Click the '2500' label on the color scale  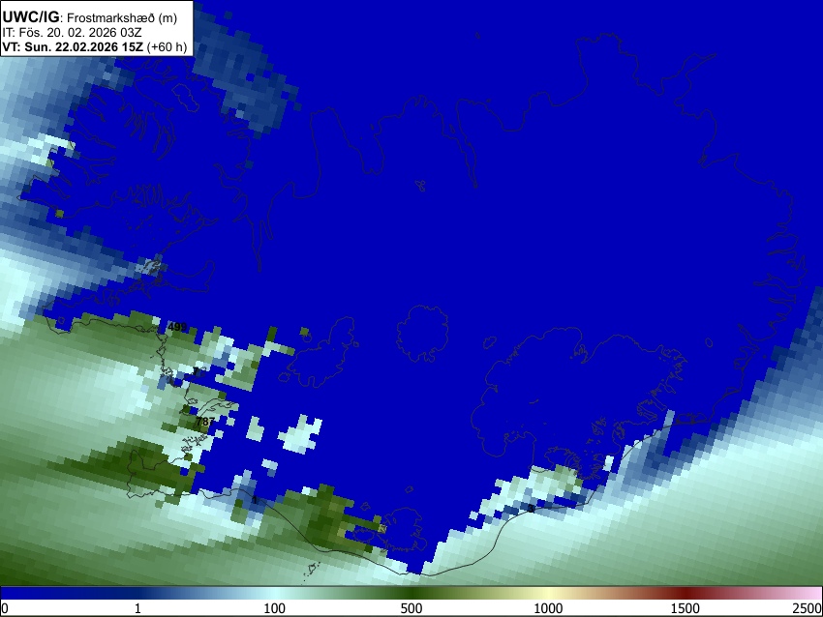tap(808, 608)
